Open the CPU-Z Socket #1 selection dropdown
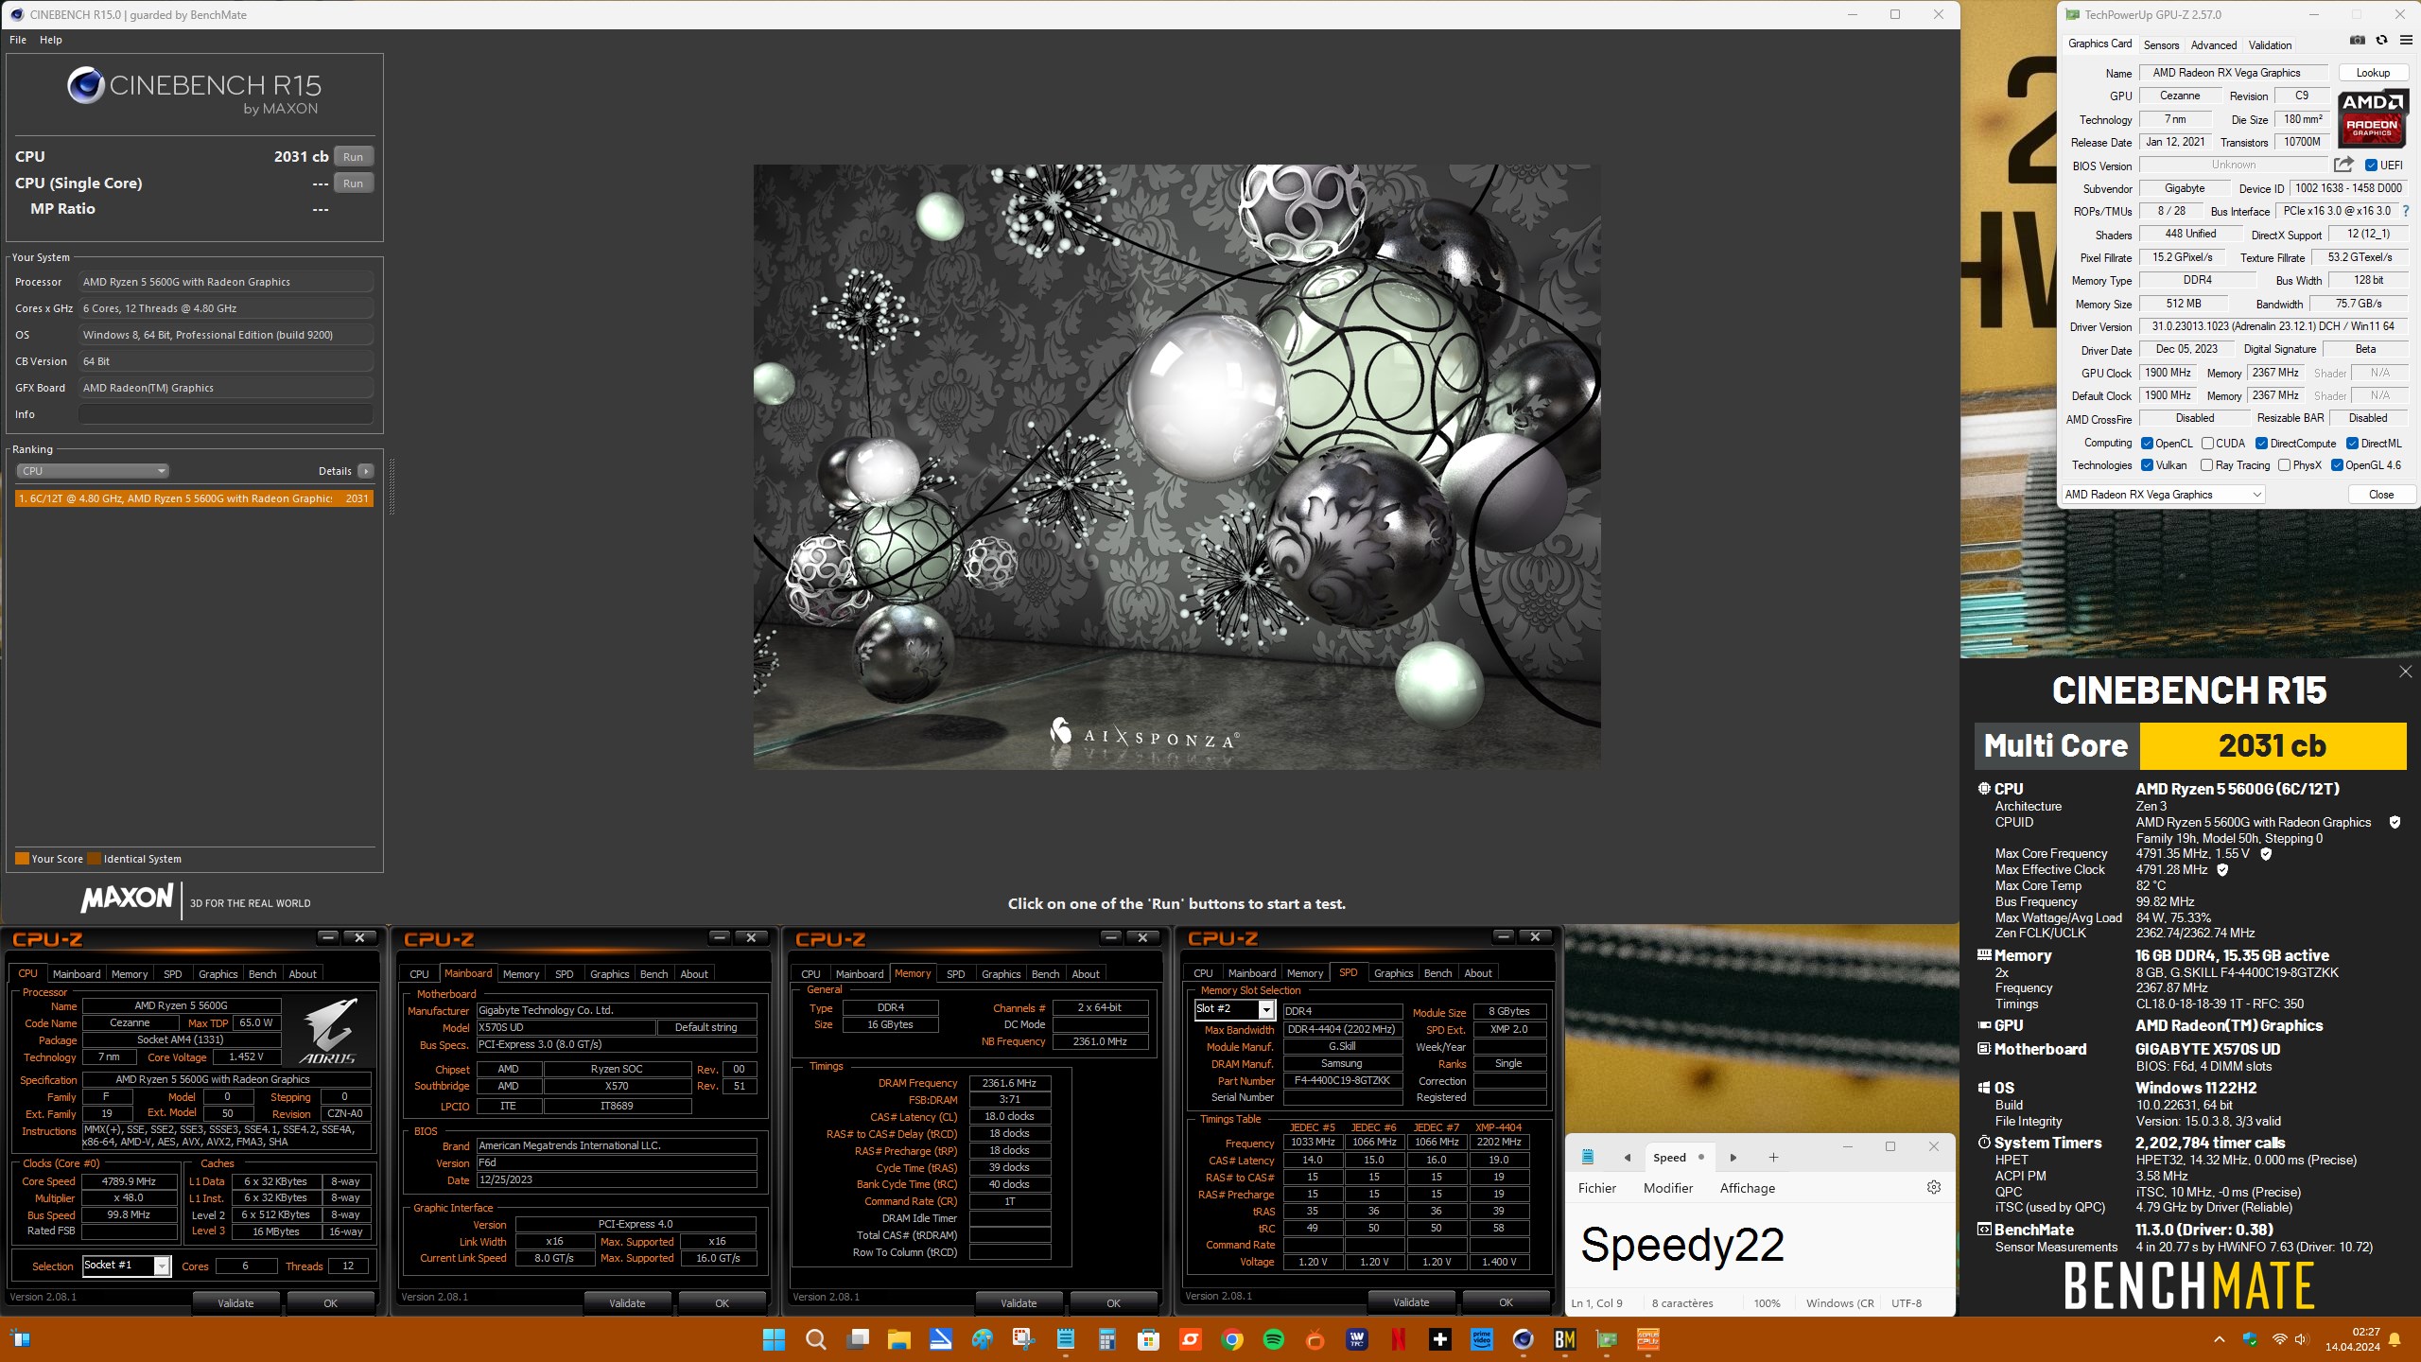Viewport: 2421px width, 1362px height. [126, 1266]
